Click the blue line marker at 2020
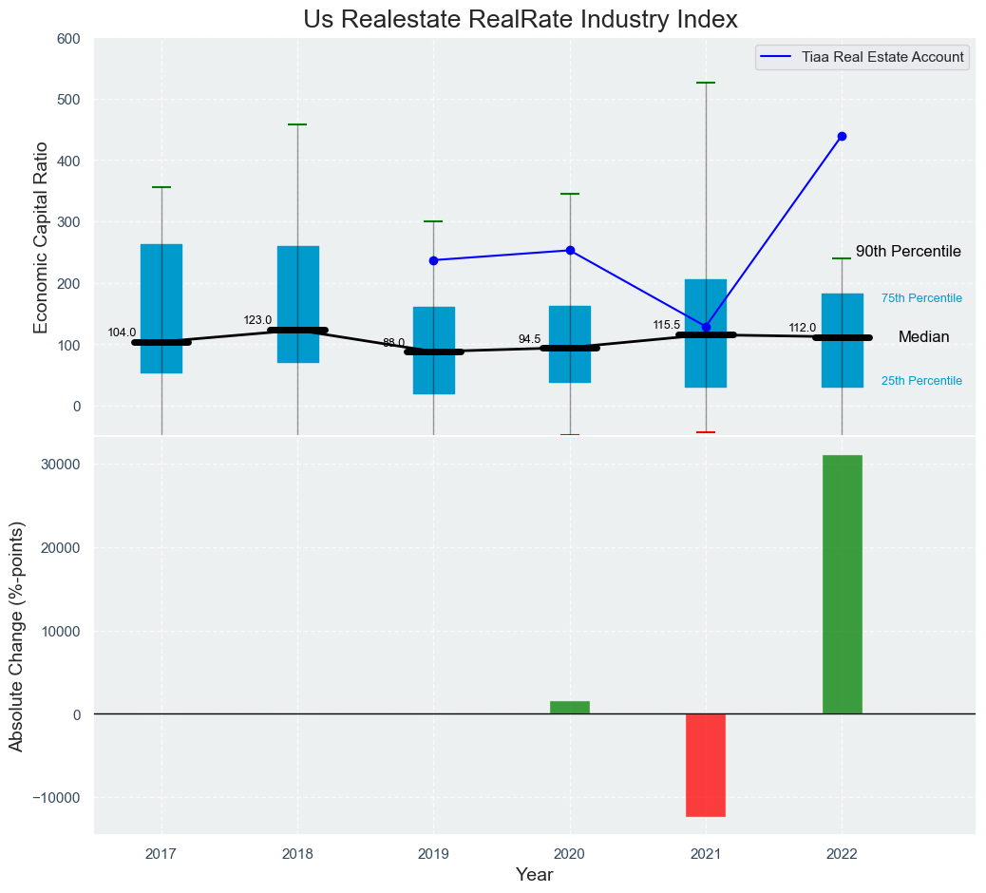986x893 pixels. 570,251
